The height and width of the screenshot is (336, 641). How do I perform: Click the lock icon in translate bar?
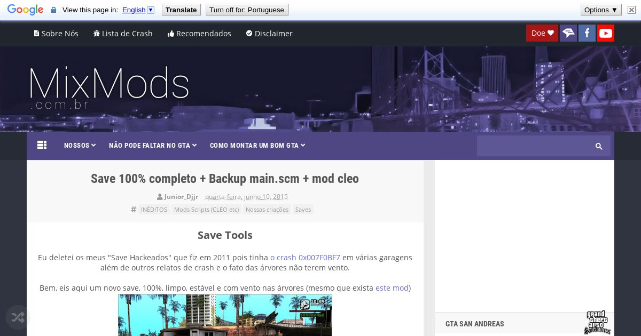[53, 10]
